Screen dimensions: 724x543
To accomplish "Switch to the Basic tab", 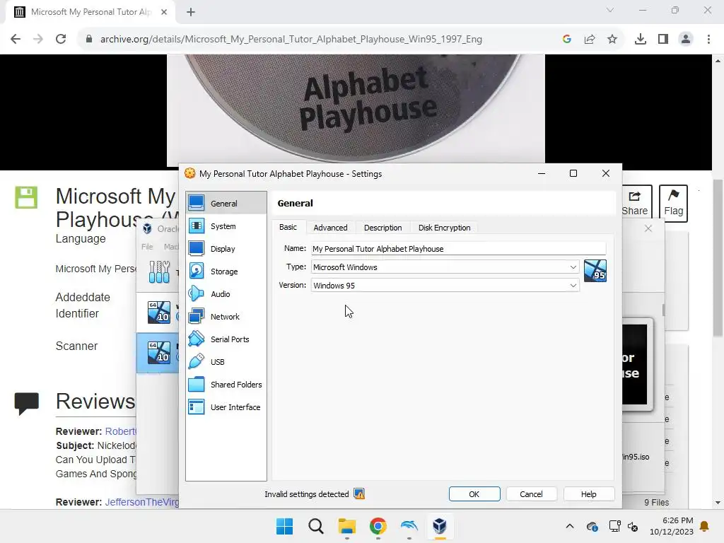I will (288, 227).
